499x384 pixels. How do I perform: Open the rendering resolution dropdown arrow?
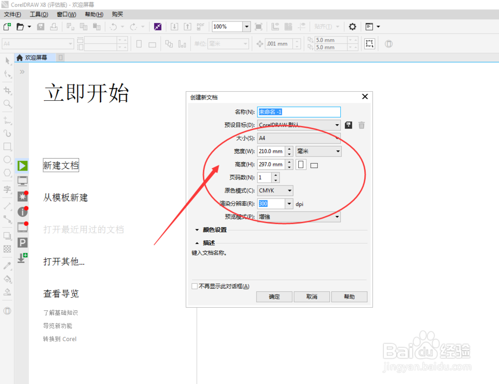coord(289,203)
